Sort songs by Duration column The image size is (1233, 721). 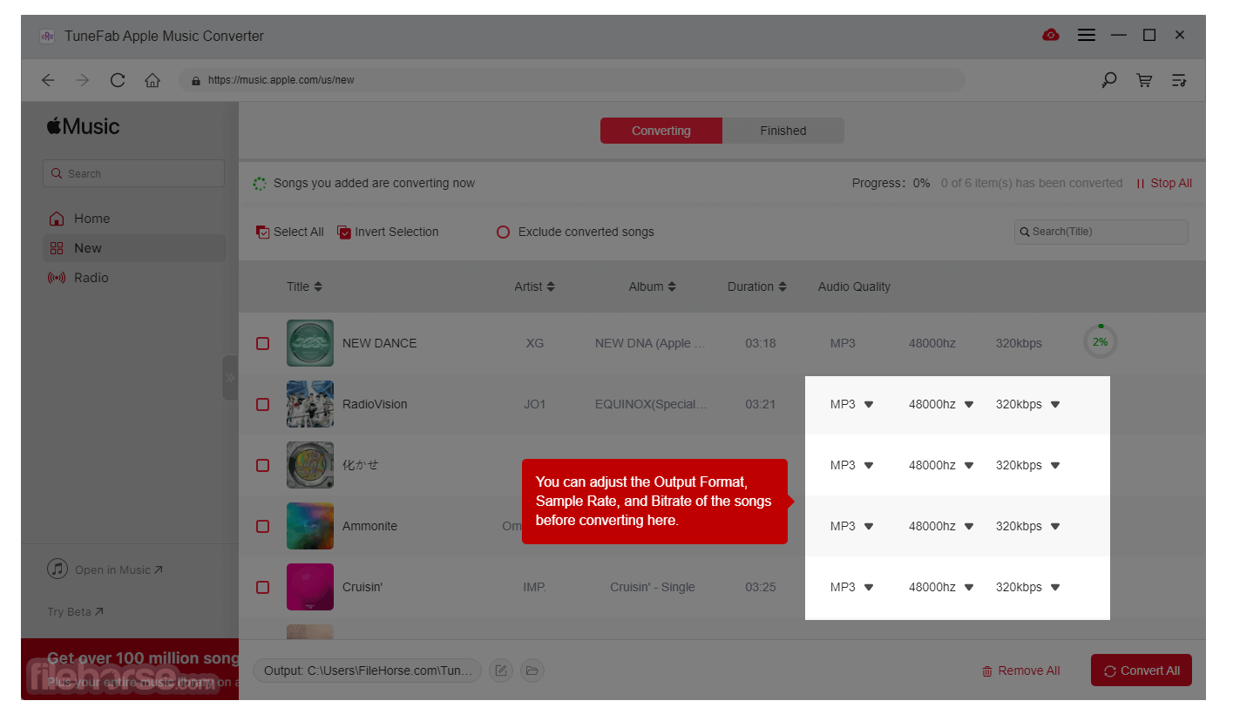tap(757, 286)
